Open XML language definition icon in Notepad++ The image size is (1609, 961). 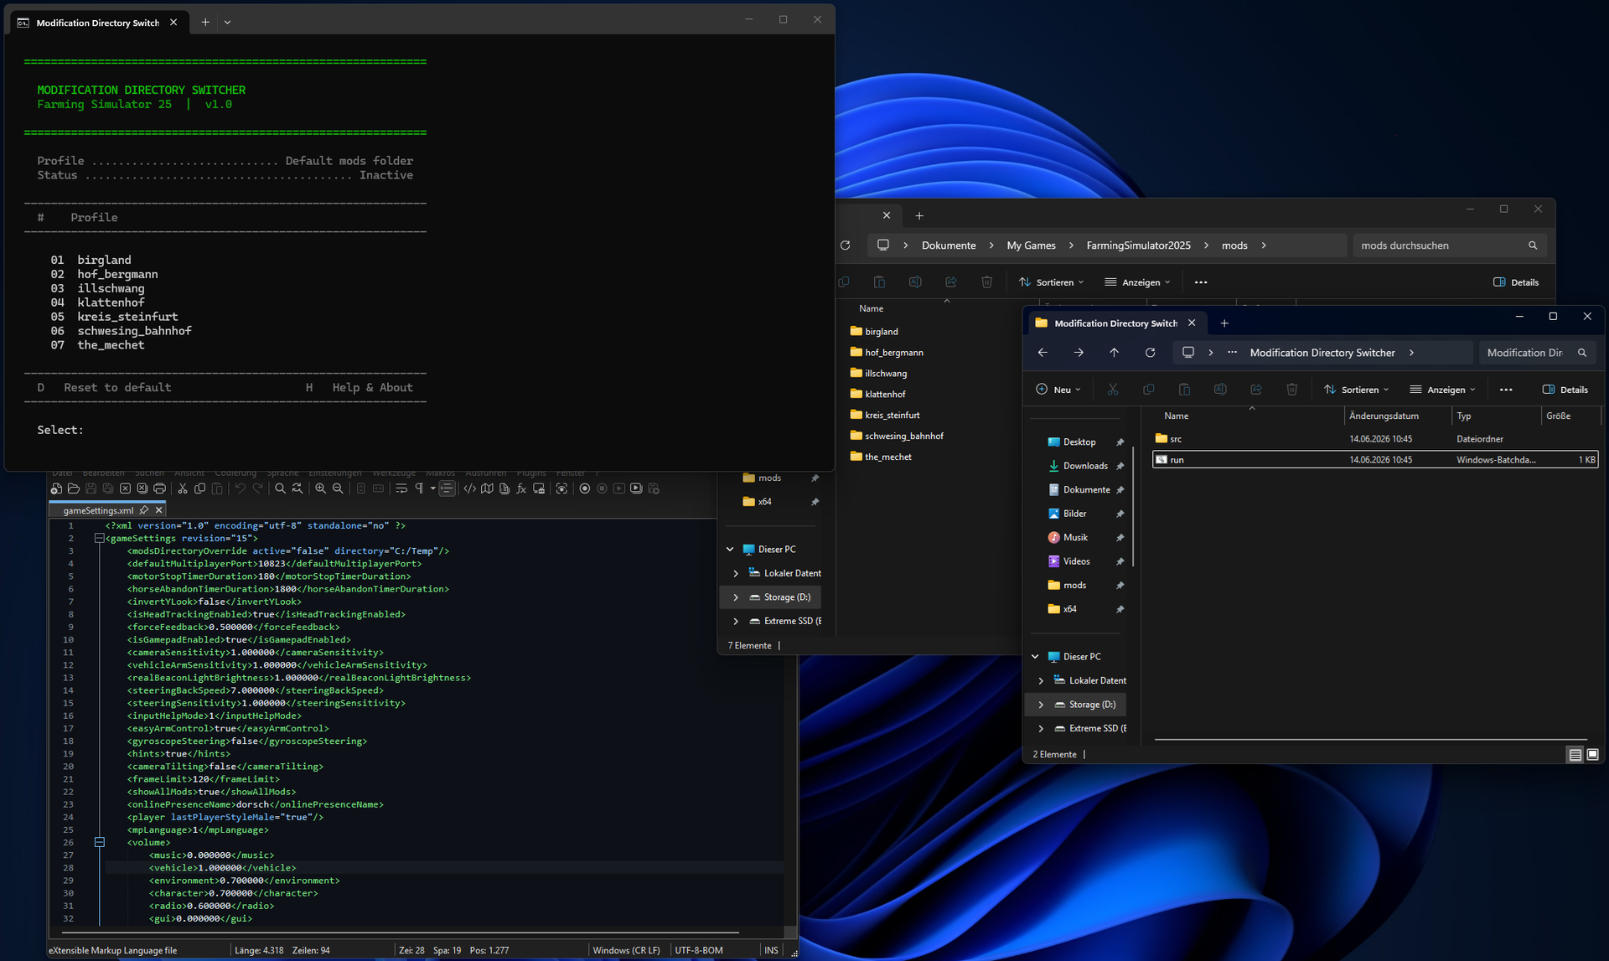[470, 488]
